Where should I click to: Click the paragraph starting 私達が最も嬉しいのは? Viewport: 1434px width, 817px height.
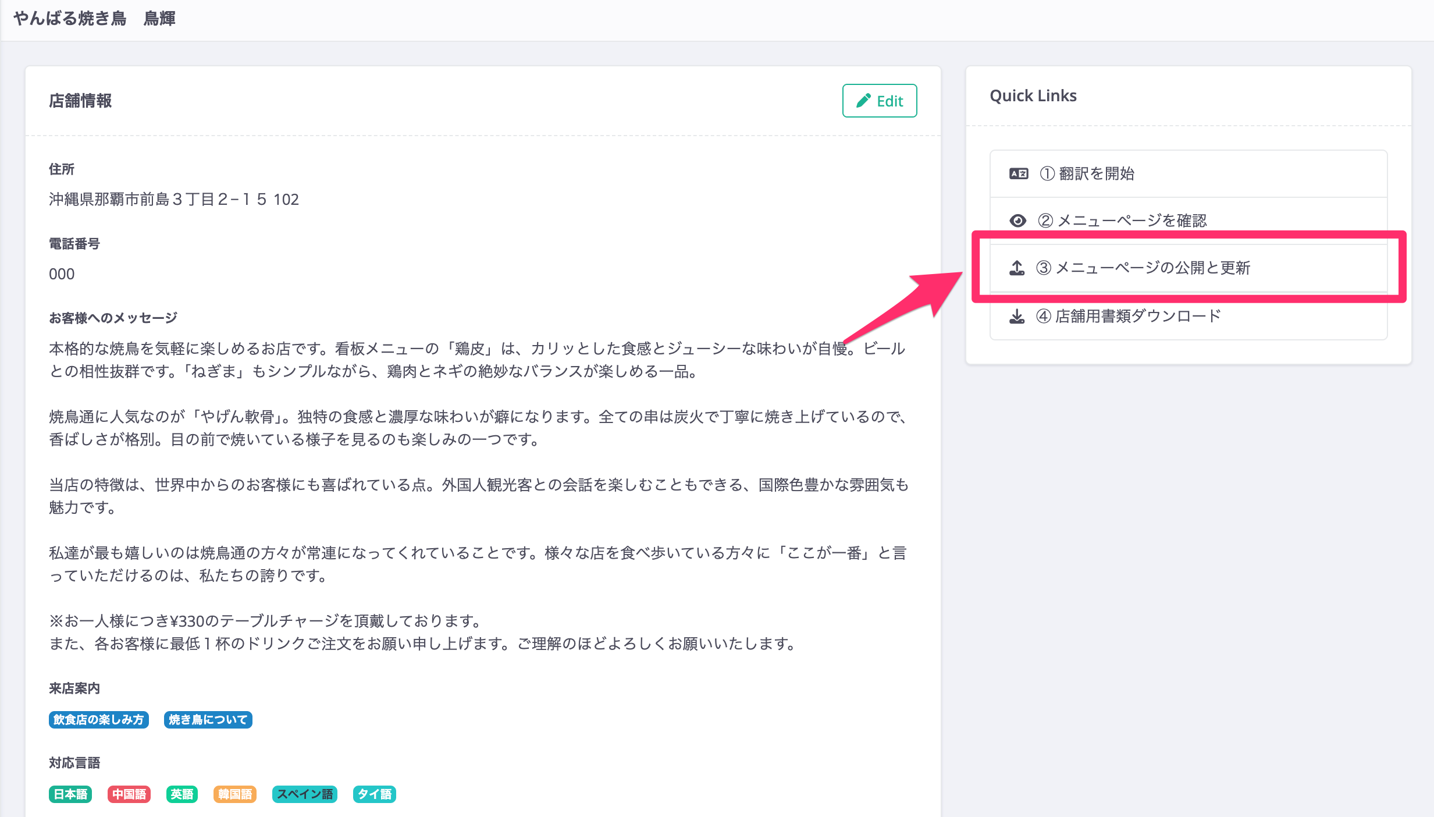[477, 564]
